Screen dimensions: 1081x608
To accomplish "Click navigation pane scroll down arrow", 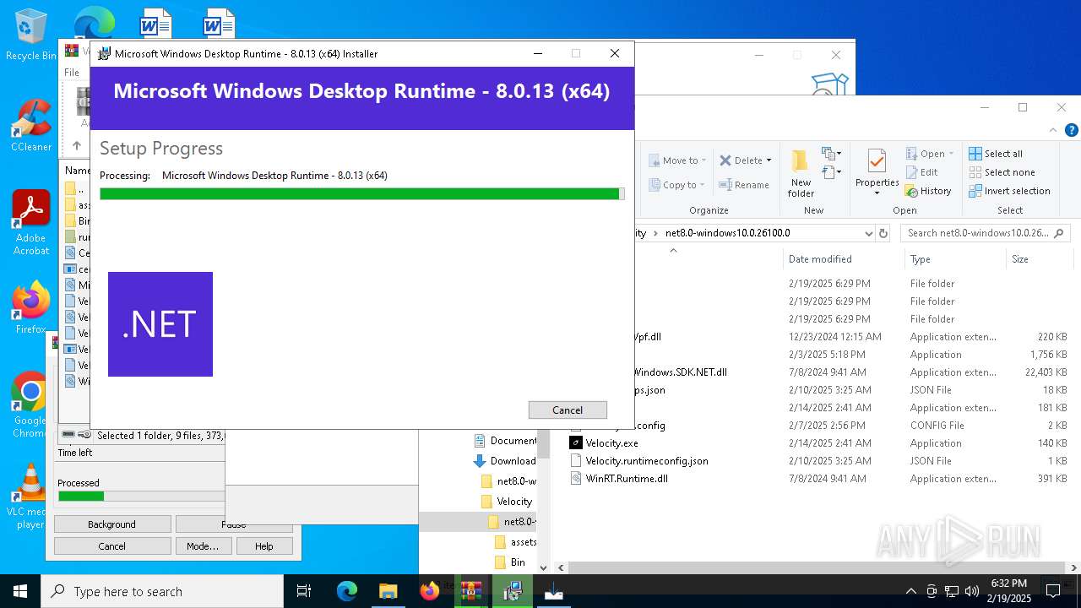I will coord(543,568).
